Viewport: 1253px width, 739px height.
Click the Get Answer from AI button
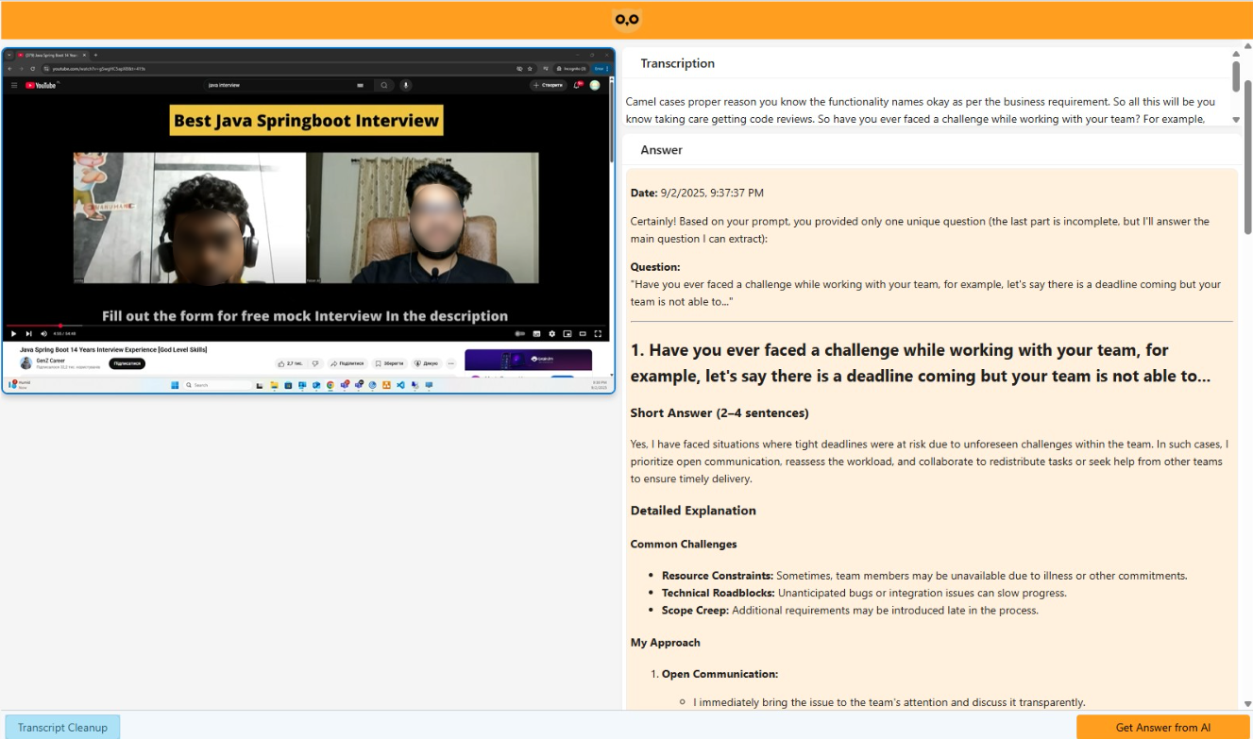click(x=1162, y=727)
